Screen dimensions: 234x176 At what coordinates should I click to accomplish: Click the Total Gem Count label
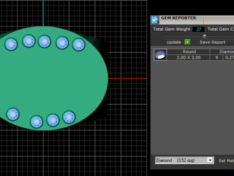220,29
